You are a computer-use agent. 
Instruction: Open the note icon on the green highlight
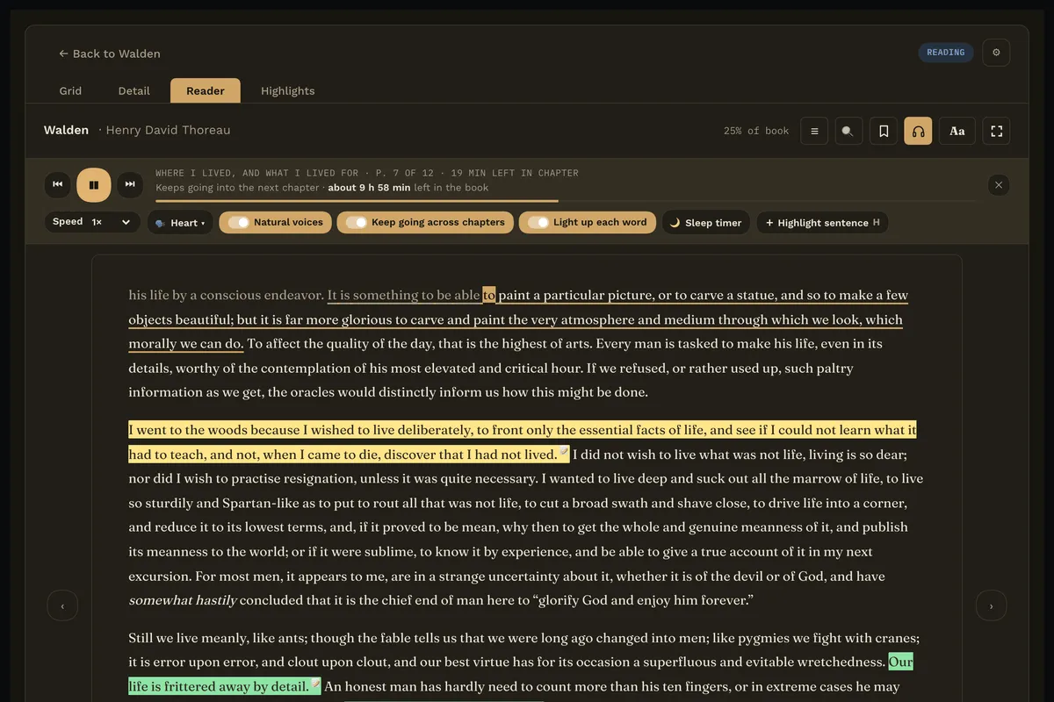316,684
